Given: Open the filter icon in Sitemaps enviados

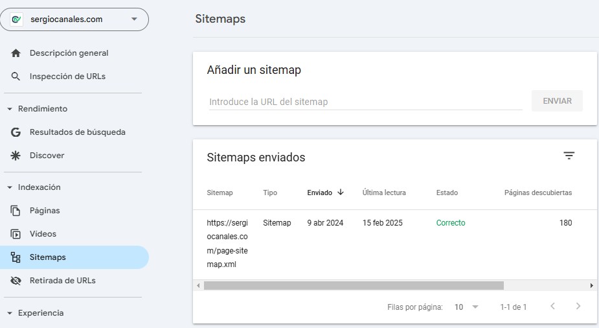Looking at the screenshot, I should click(x=569, y=156).
